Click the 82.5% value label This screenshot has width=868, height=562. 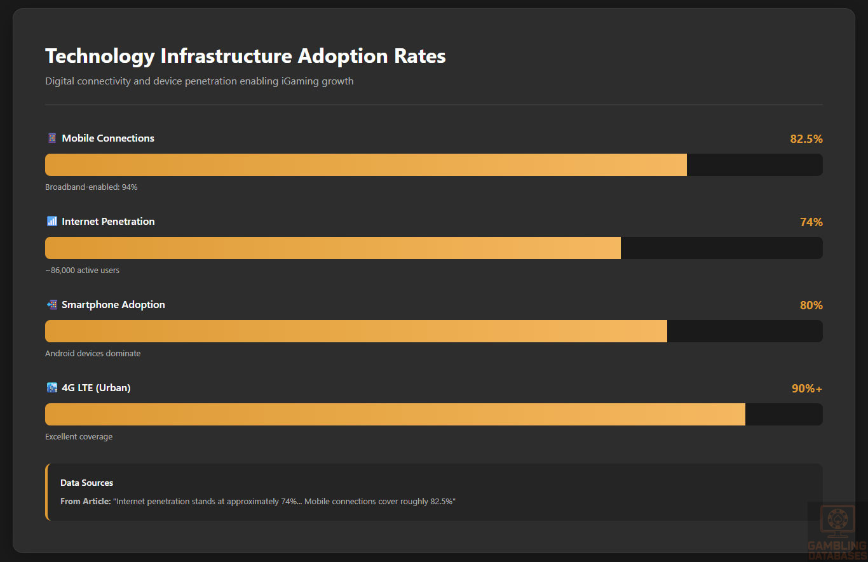(806, 139)
